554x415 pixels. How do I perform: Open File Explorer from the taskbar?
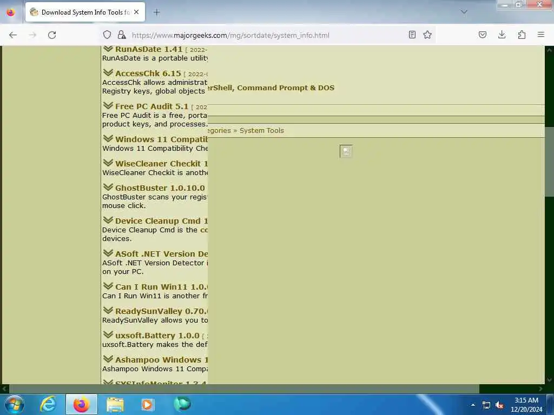click(x=115, y=404)
